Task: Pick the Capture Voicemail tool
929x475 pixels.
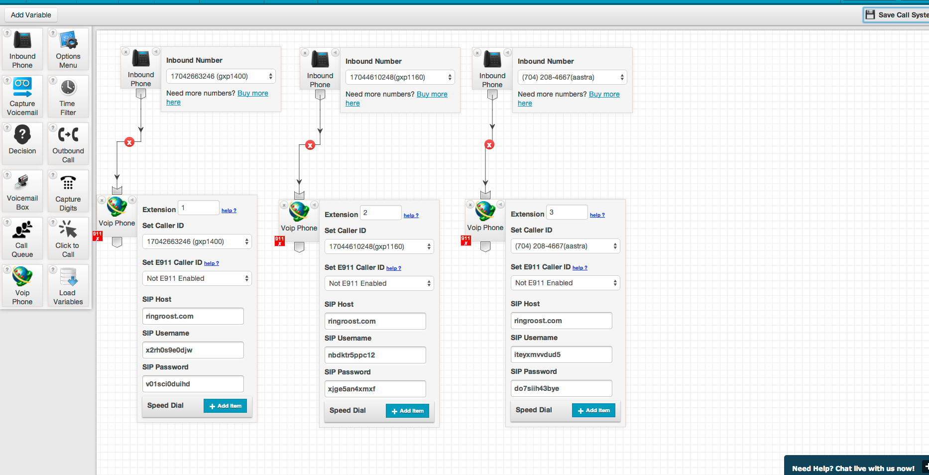Action: pyautogui.click(x=22, y=96)
